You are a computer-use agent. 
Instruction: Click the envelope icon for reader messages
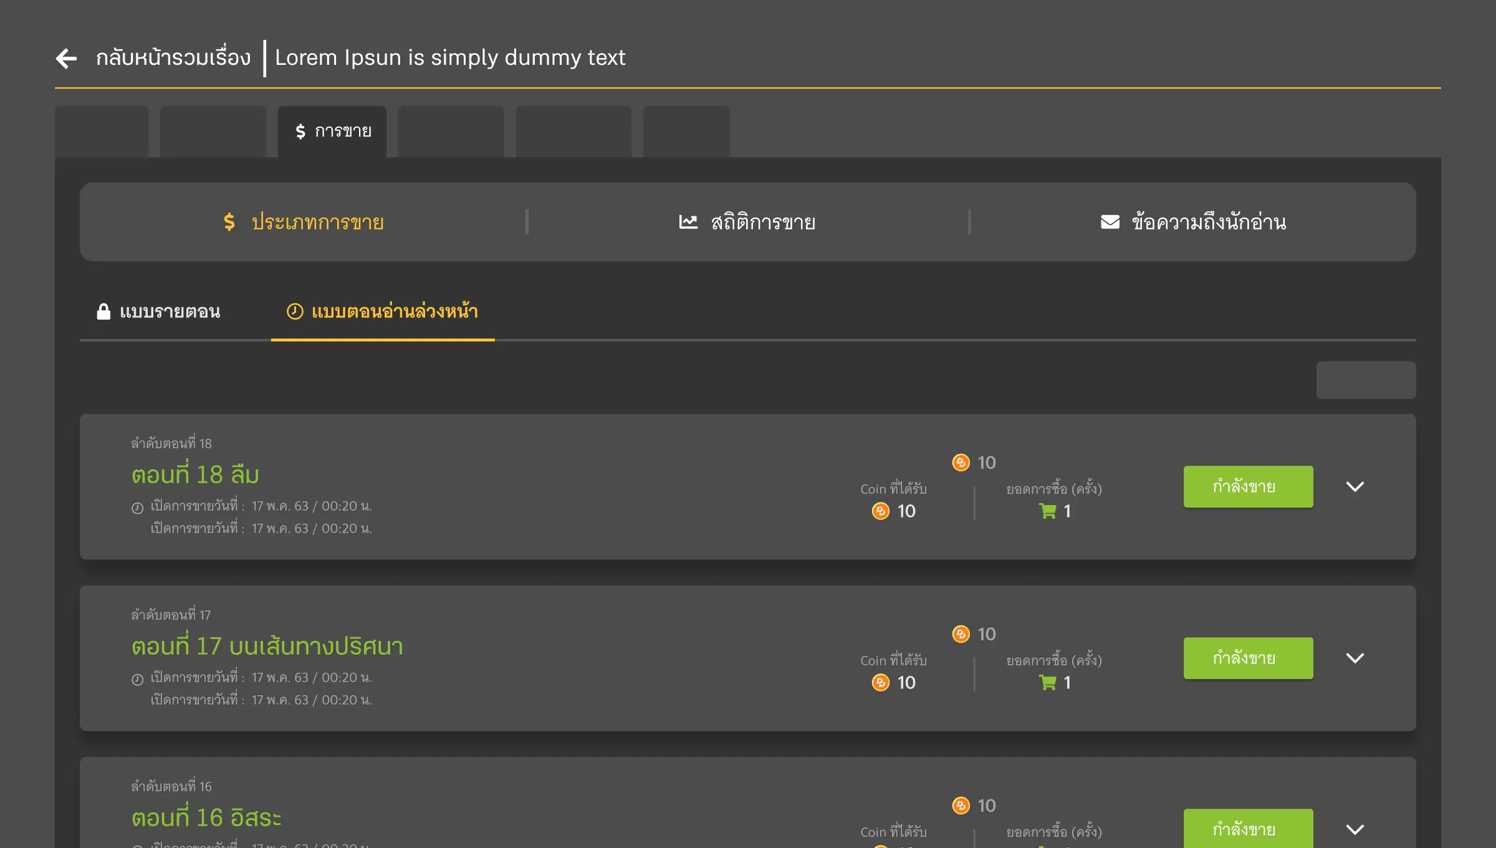[1110, 222]
